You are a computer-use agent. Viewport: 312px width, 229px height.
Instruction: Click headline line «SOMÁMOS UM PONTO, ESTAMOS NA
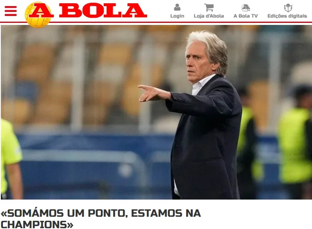tap(101, 213)
